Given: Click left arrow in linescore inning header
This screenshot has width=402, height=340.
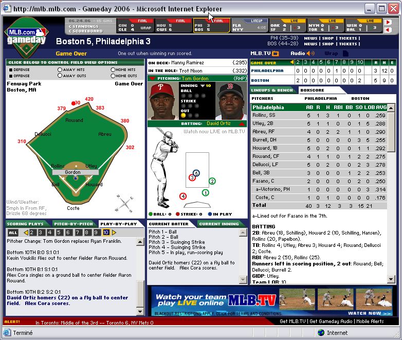Looking at the screenshot, I should [x=292, y=62].
